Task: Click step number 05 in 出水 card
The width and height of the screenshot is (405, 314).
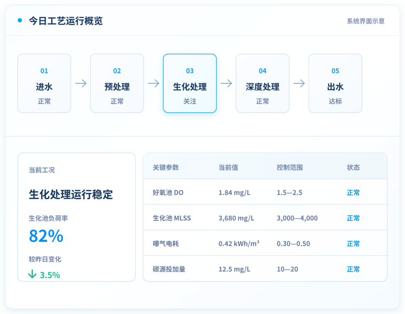Action: click(335, 71)
